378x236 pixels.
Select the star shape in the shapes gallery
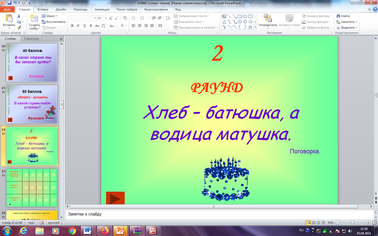coord(250,27)
